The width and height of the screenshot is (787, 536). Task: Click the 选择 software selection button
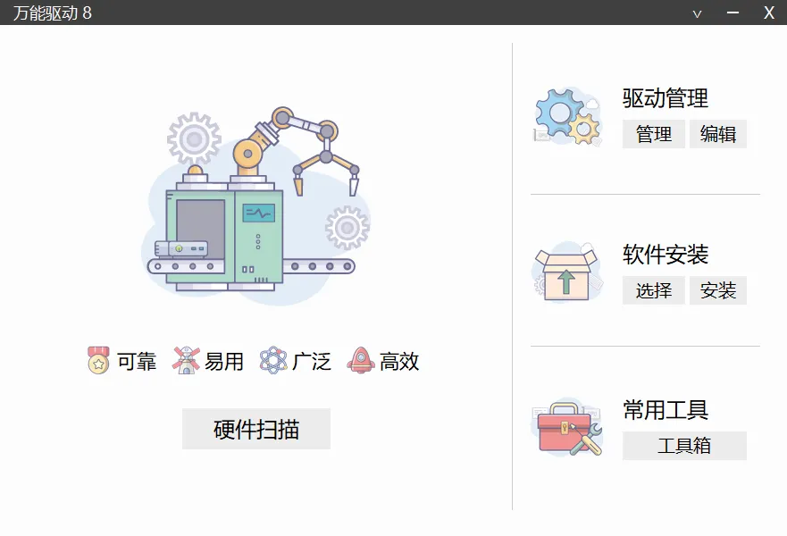654,290
